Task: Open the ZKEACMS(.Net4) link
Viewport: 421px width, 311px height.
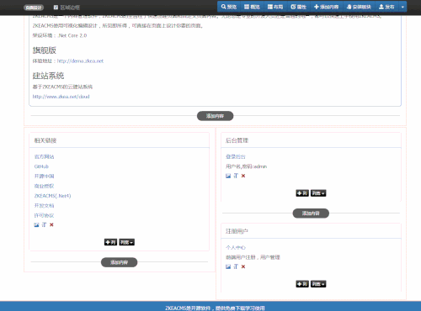Action: pos(52,196)
